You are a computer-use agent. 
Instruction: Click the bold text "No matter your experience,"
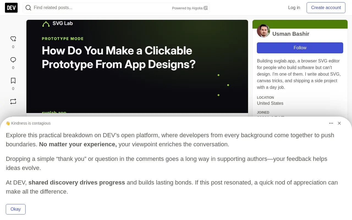point(78,144)
